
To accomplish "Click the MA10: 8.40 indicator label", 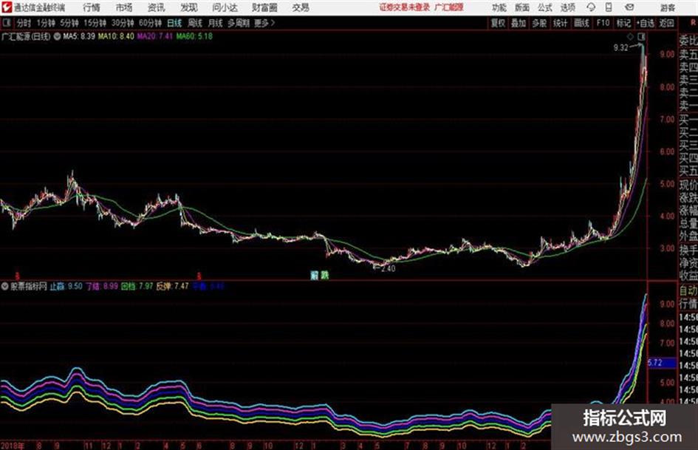I will pyautogui.click(x=116, y=36).
